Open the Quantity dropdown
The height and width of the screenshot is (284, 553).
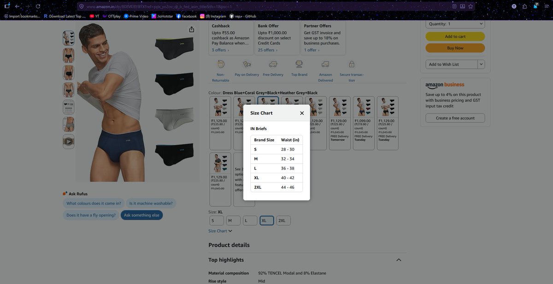[x=455, y=24]
